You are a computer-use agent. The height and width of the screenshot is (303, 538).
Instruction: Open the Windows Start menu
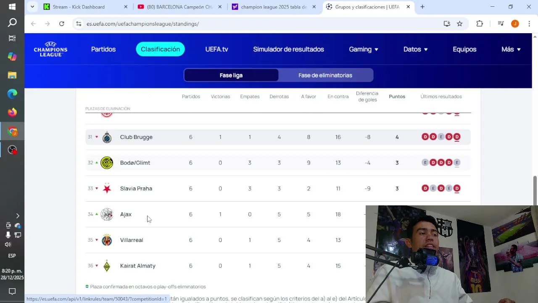point(12,7)
